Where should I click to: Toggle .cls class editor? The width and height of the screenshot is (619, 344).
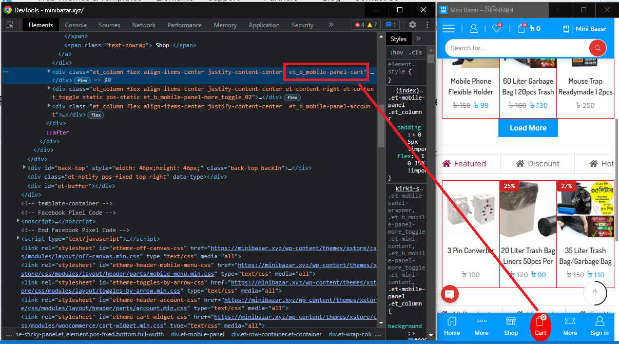pyautogui.click(x=415, y=52)
